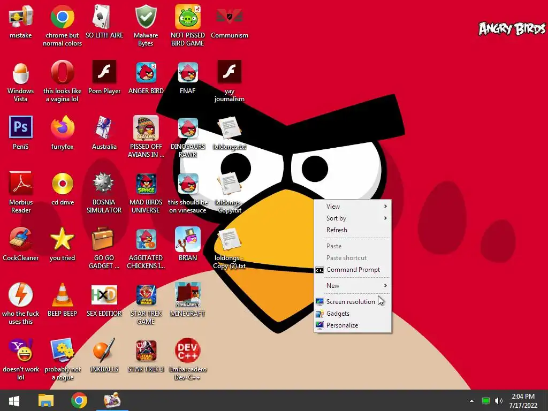Click the grayed 'Paste shortcut' entry
The image size is (548, 411).
353,258
